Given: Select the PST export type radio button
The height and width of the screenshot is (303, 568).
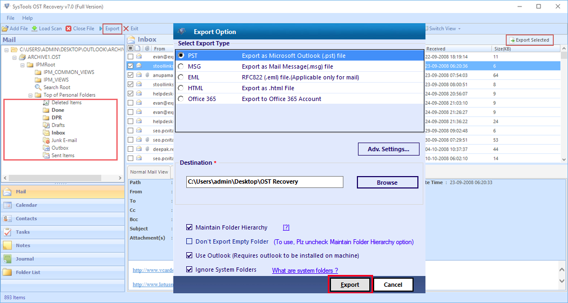Looking at the screenshot, I should tap(181, 56).
